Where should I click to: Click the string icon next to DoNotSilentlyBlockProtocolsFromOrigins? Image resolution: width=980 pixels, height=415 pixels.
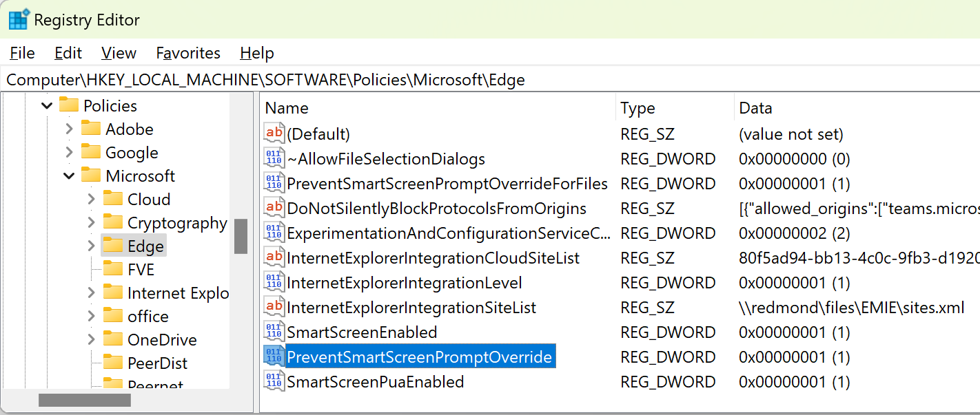(x=274, y=209)
